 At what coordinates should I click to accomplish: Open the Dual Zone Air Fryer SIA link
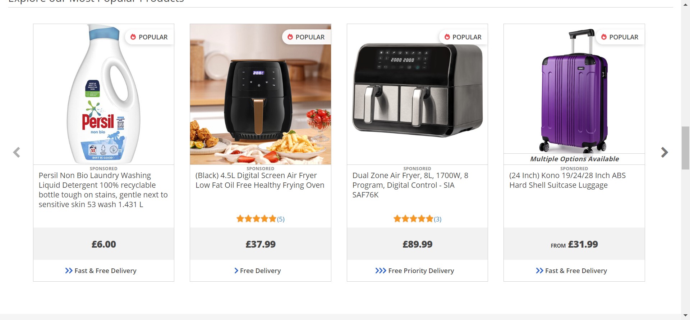click(410, 185)
